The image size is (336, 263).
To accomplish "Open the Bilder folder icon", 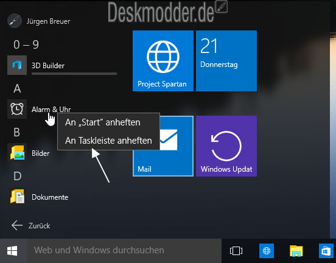I will point(17,153).
